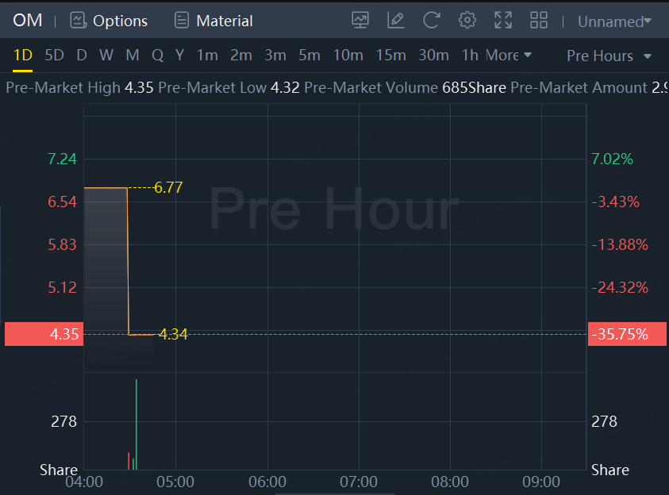Switch to the 5D timeframe tab
The height and width of the screenshot is (495, 669).
pos(54,56)
